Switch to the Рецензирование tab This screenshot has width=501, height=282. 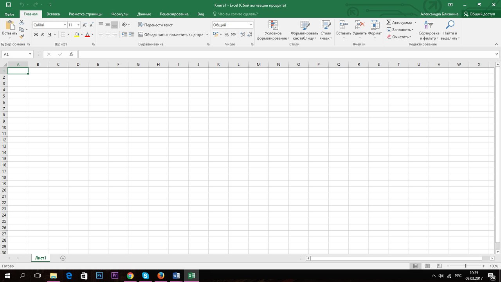(x=174, y=14)
